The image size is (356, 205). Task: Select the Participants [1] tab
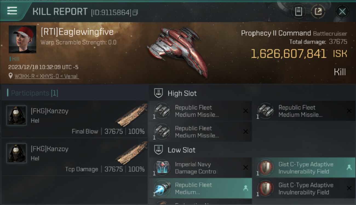tap(33, 93)
